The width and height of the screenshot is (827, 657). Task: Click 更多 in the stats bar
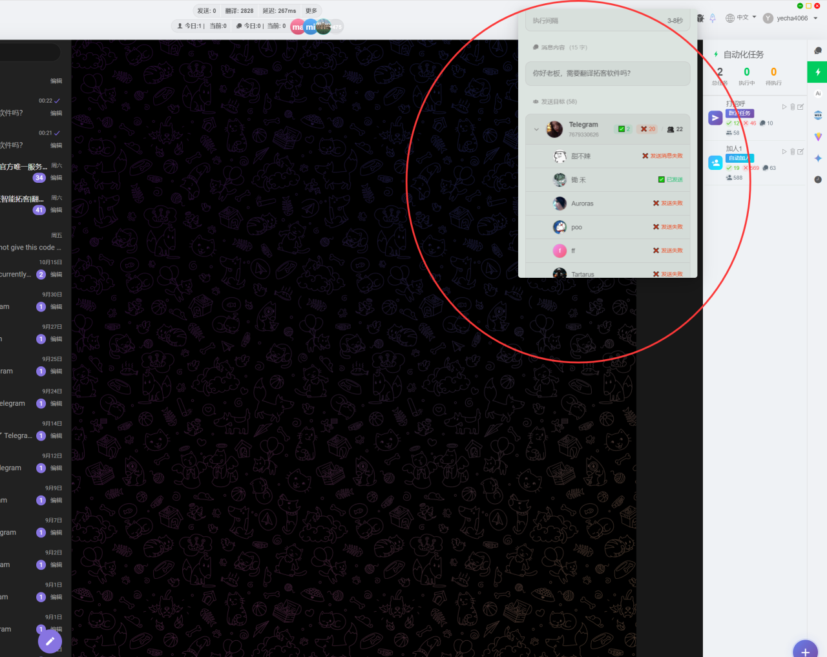(x=311, y=11)
